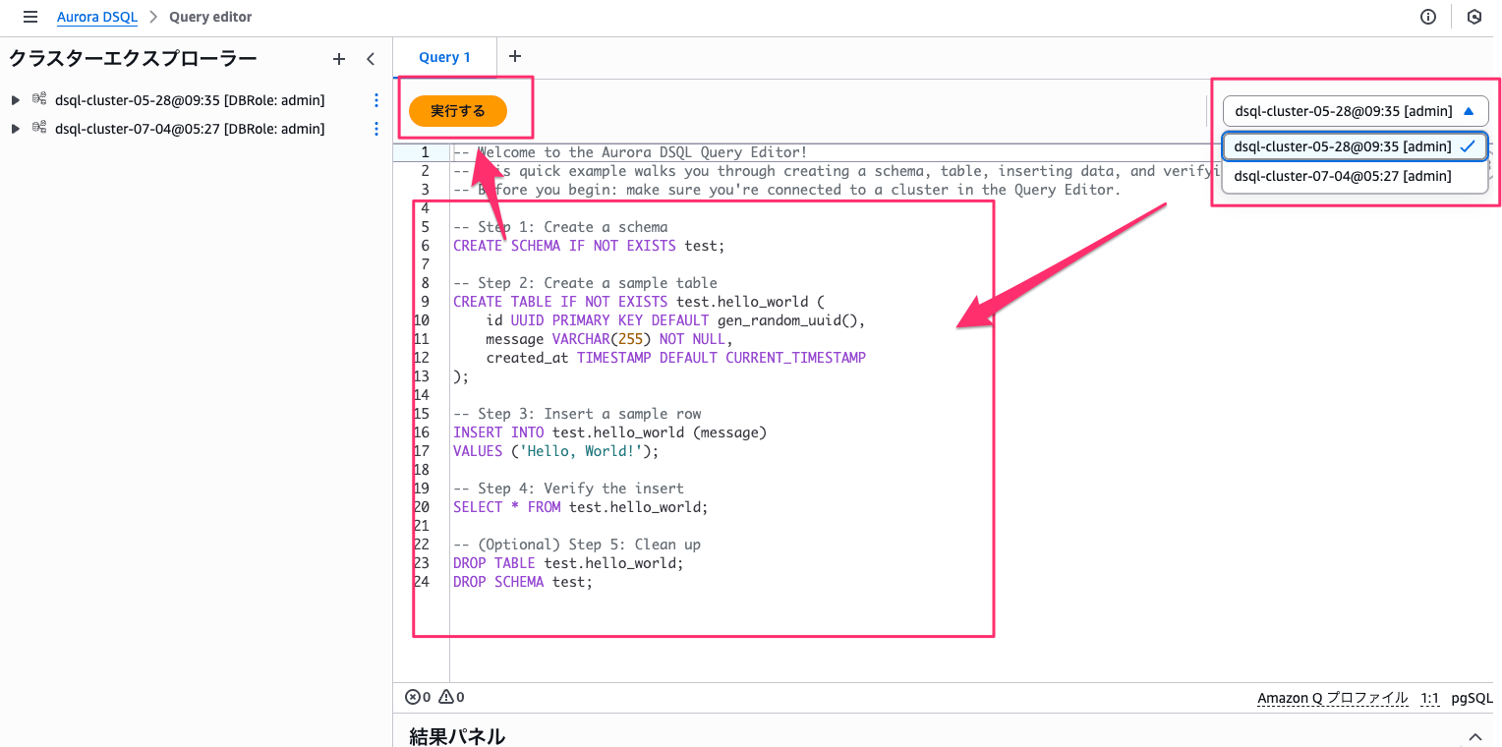Click the warnings count indicator
This screenshot has width=1502, height=747.
click(x=451, y=697)
